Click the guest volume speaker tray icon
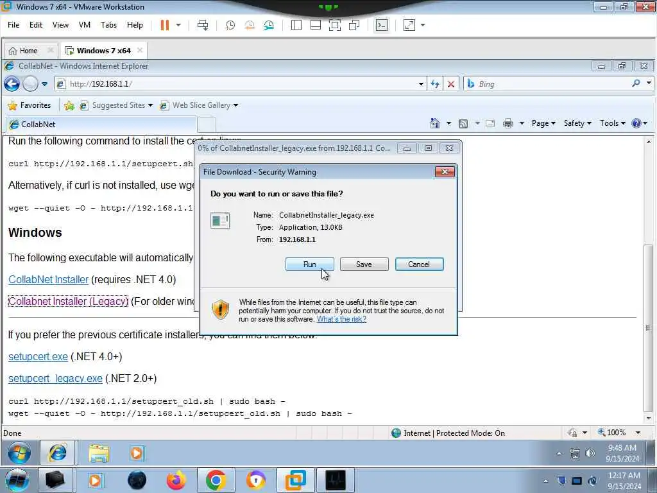This screenshot has width=657, height=493. pos(590,453)
